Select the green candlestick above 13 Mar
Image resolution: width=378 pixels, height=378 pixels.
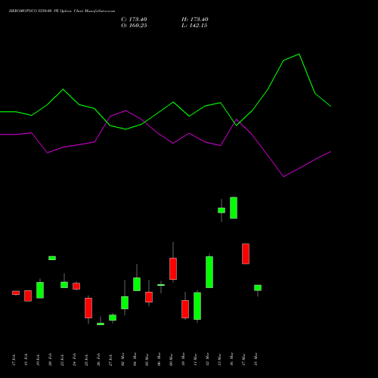click(222, 210)
